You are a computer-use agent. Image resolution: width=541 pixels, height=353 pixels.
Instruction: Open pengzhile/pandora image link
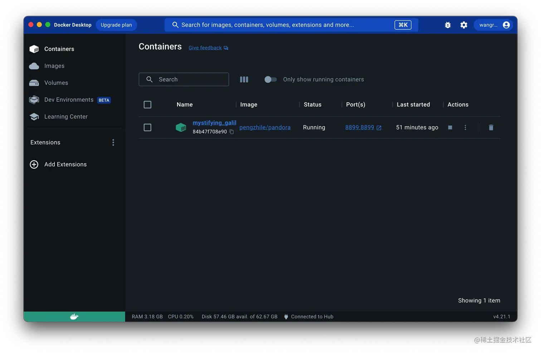click(265, 127)
